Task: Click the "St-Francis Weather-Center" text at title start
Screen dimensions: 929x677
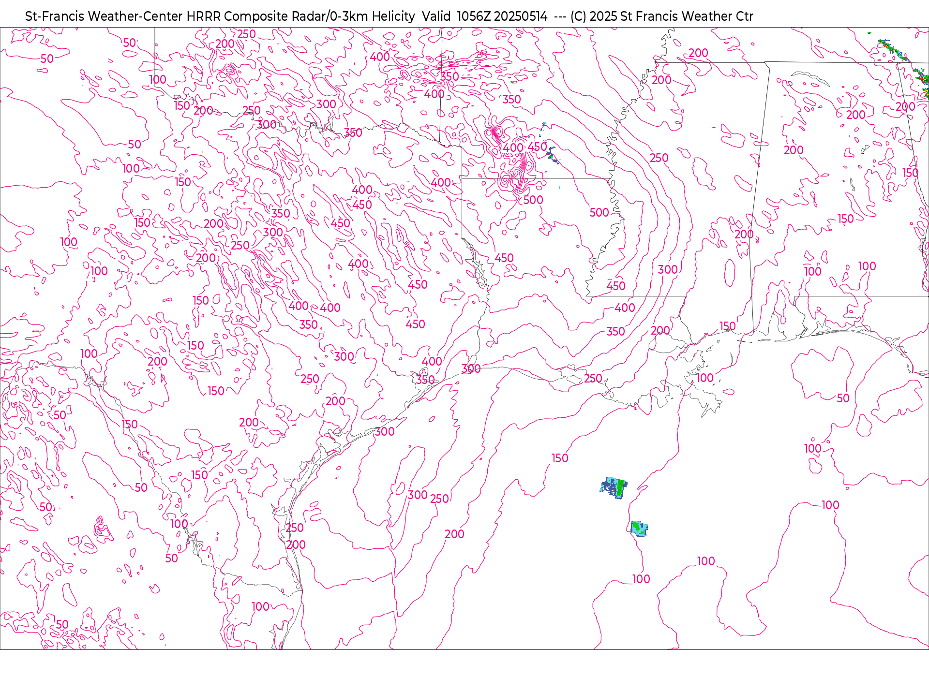Action: tap(104, 16)
